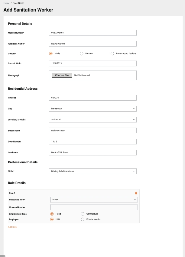185x257 pixels.
Task: Expand the Locality / Mohalla dropdown
Action: click(92, 120)
